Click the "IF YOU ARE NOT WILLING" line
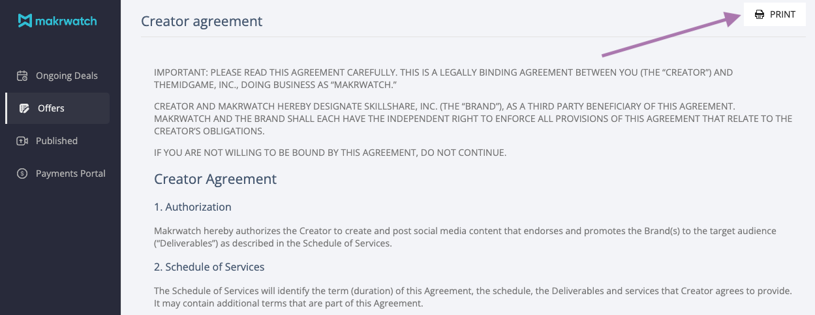 [330, 153]
